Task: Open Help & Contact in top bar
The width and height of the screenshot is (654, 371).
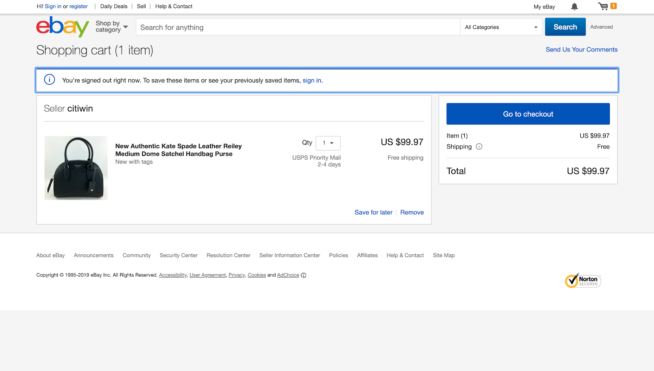Action: 174,7
